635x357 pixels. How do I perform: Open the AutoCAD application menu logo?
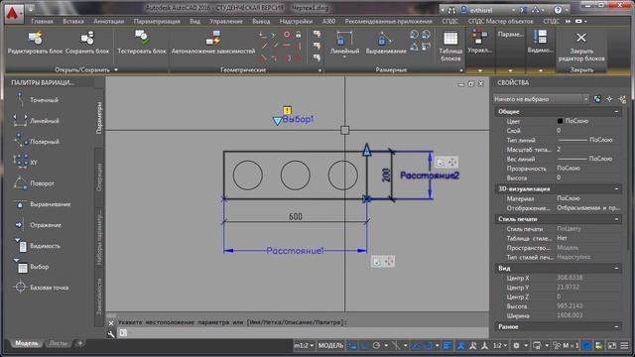point(13,13)
